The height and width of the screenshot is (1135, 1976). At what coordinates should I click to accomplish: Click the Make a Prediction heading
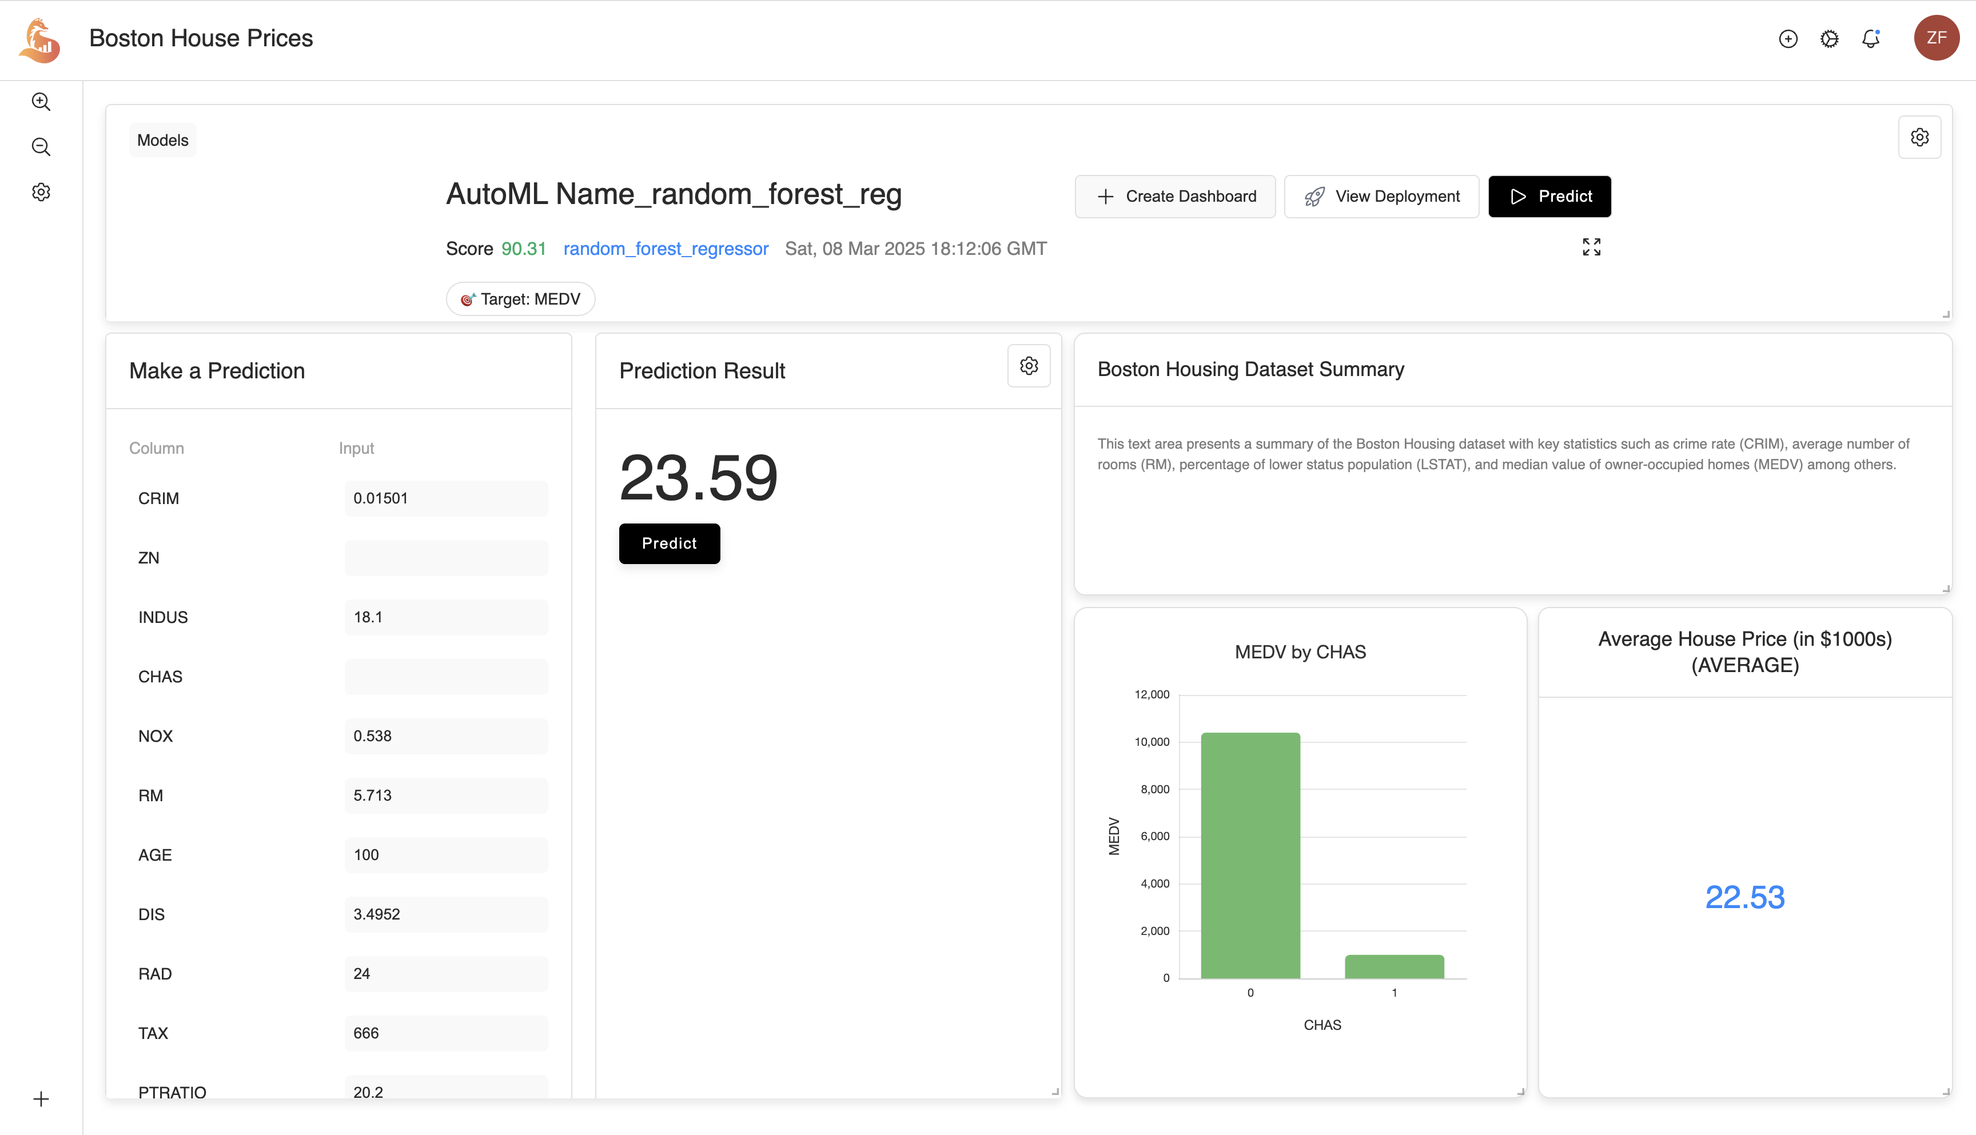(x=217, y=371)
